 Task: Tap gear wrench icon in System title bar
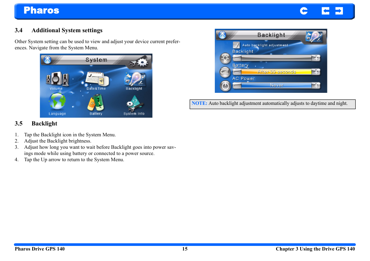pos(139,63)
